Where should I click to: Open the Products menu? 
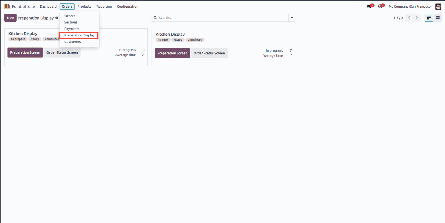click(x=84, y=7)
